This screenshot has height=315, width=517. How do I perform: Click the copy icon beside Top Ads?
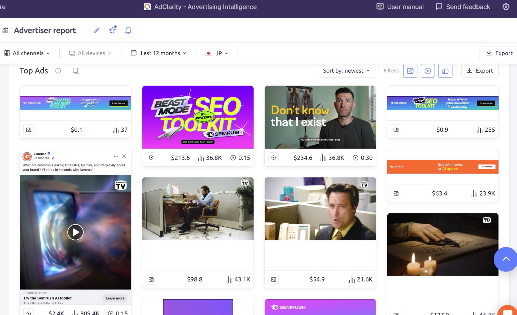pos(76,71)
